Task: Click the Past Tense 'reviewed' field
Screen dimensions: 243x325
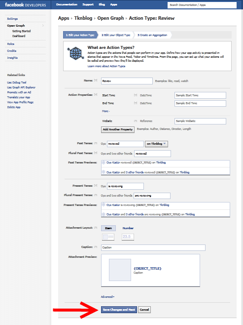Action: (x=125, y=144)
